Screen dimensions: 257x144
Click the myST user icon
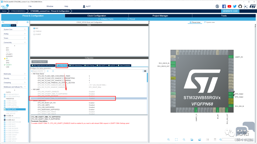[x=84, y=6]
